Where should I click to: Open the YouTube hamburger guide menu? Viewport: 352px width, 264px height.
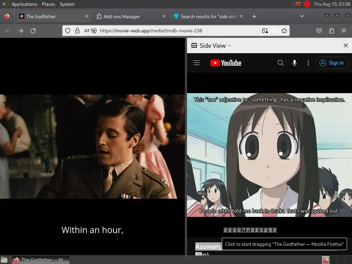pyautogui.click(x=197, y=63)
